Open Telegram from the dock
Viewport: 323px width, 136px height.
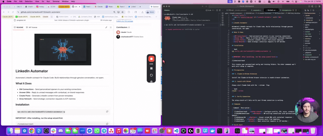click(x=104, y=130)
